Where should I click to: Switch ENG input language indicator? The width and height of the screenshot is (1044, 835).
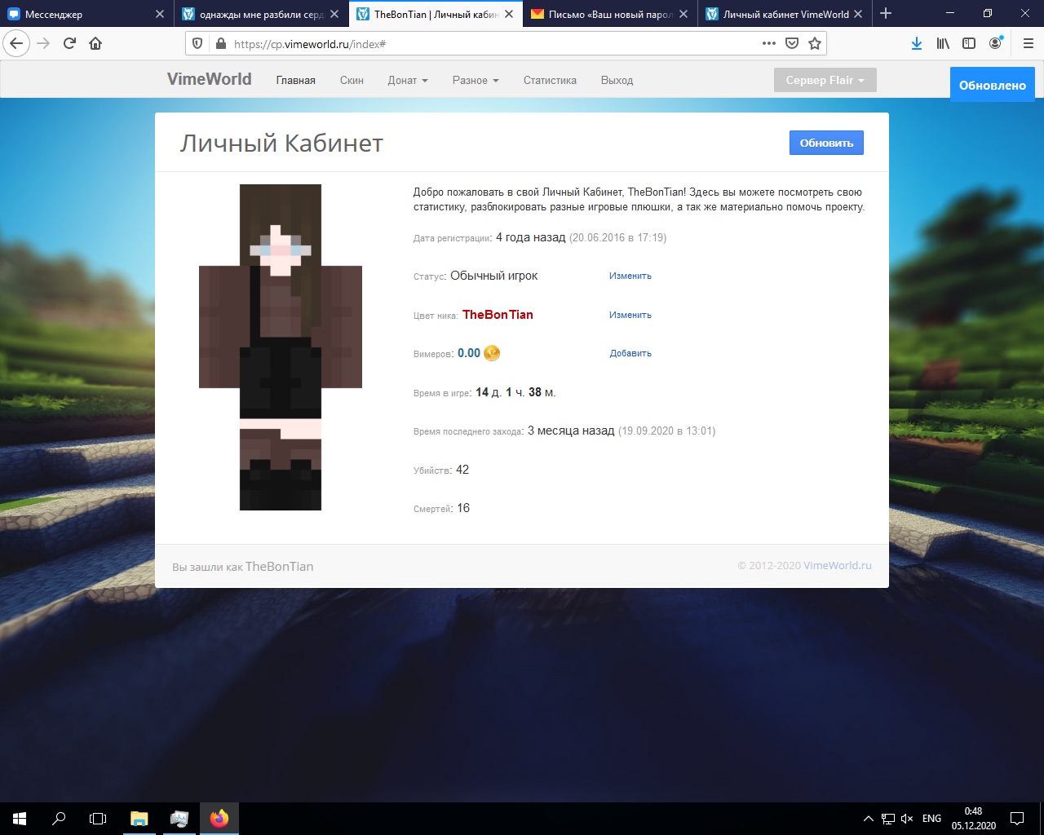[931, 819]
